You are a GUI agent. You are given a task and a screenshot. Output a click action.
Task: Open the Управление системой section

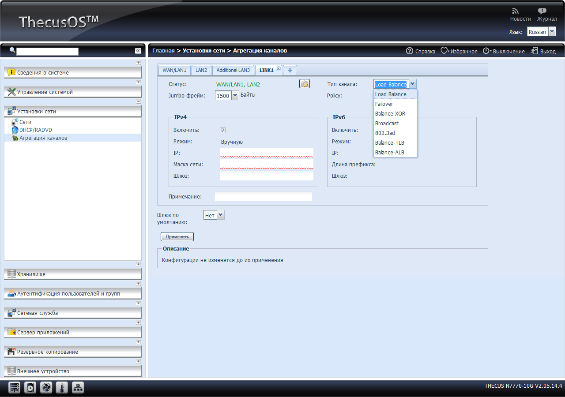tap(73, 92)
